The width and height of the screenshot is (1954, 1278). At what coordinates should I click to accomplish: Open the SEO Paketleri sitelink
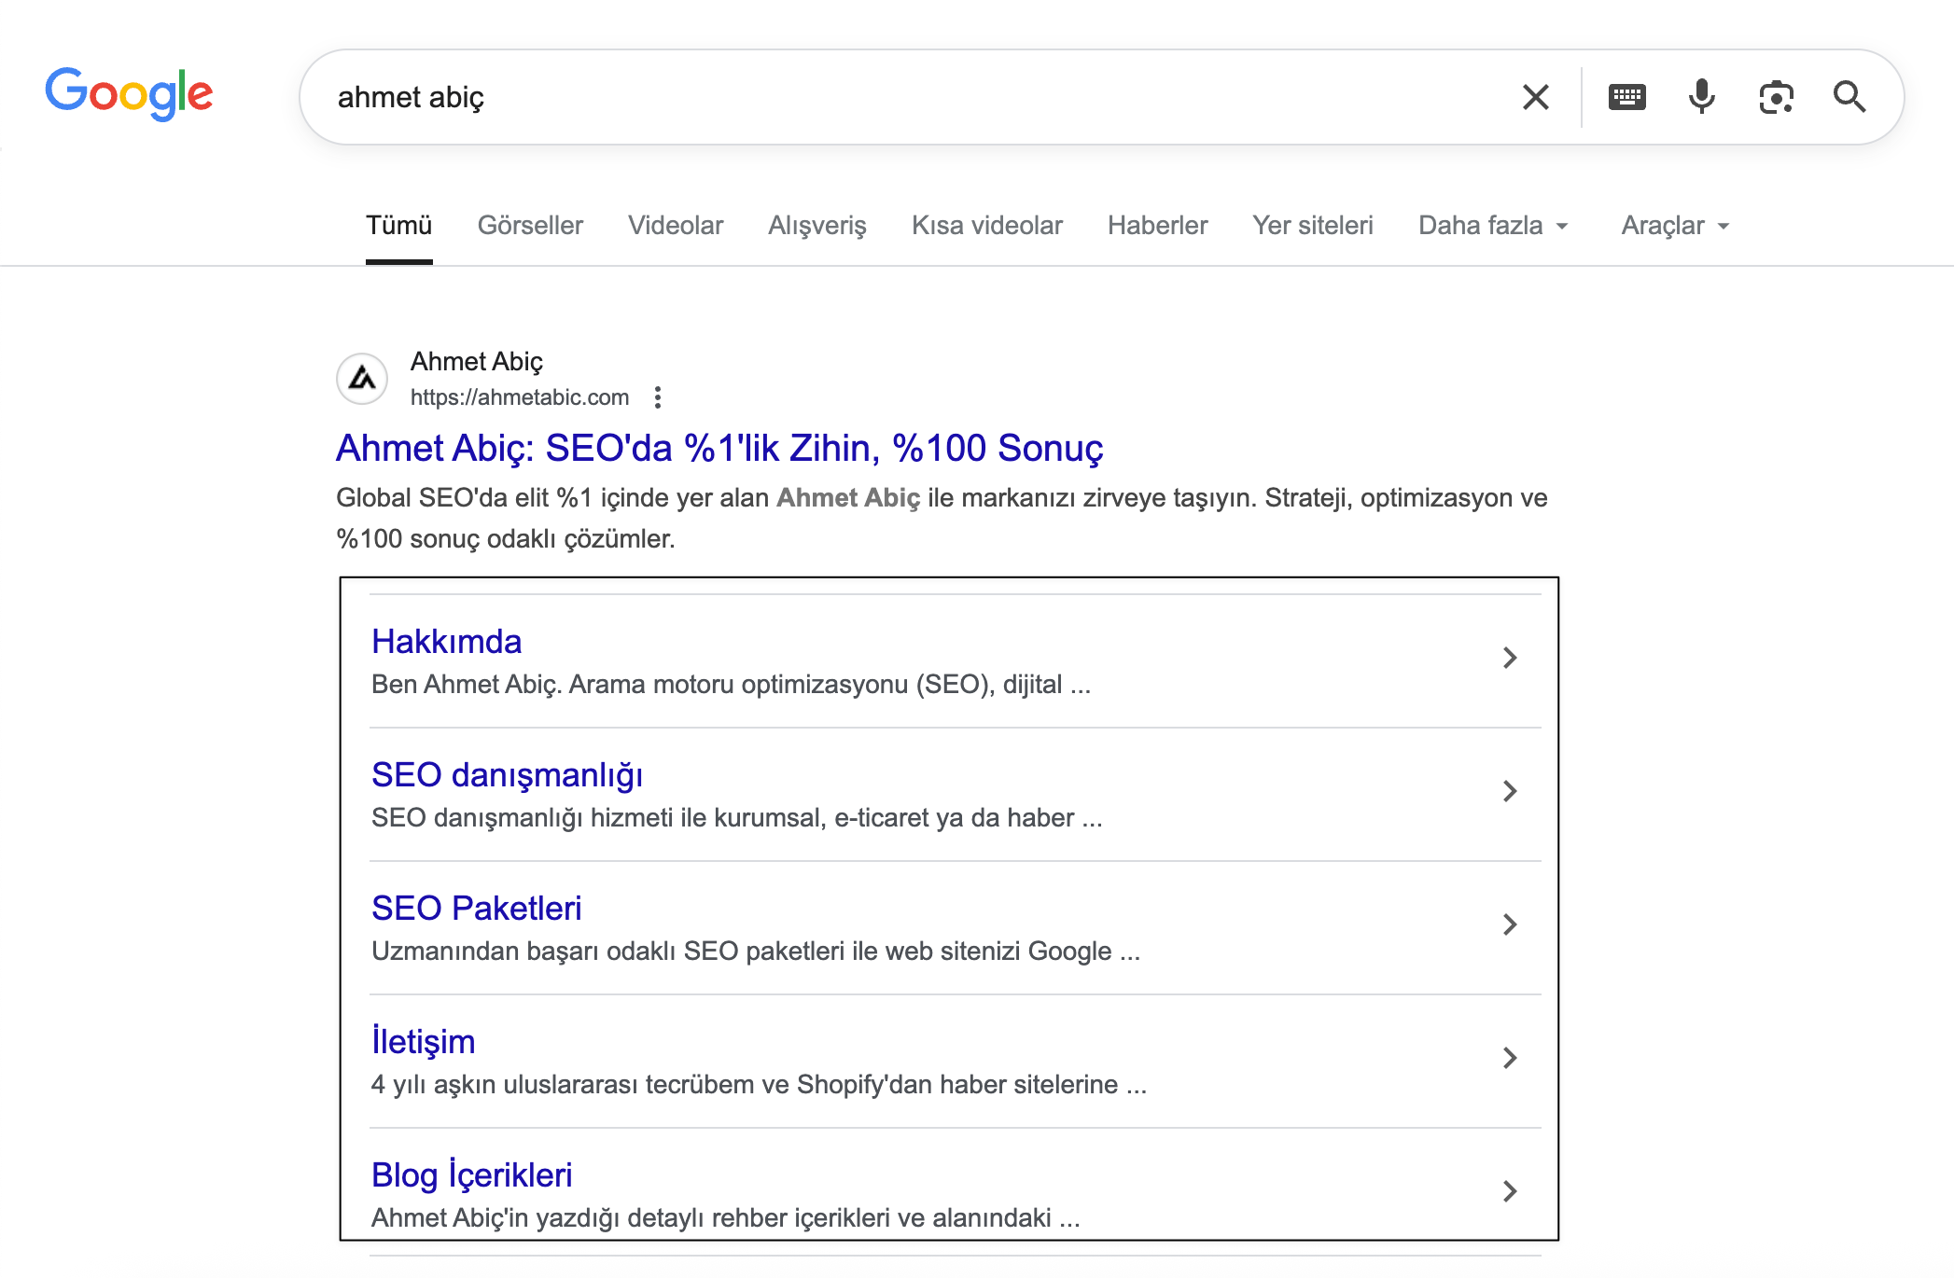click(476, 909)
